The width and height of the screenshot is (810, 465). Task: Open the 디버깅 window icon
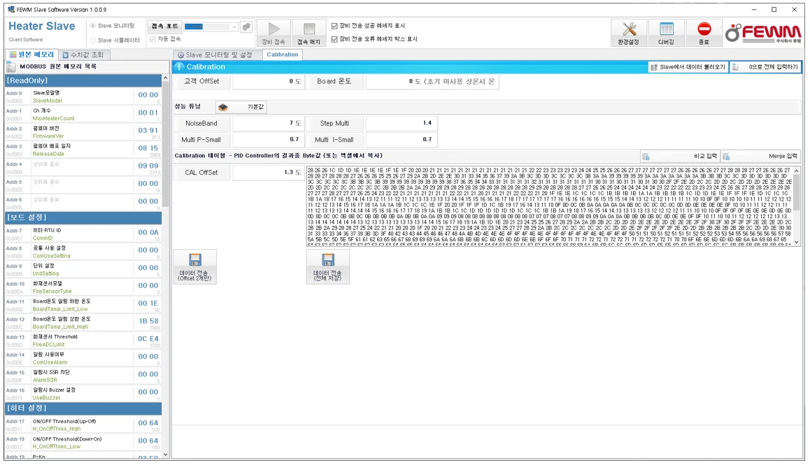click(667, 29)
